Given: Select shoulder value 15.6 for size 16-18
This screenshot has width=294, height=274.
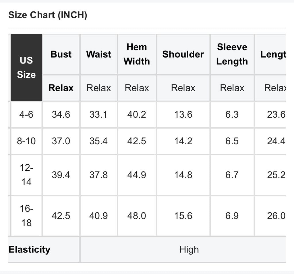Looking at the screenshot, I should [183, 216].
